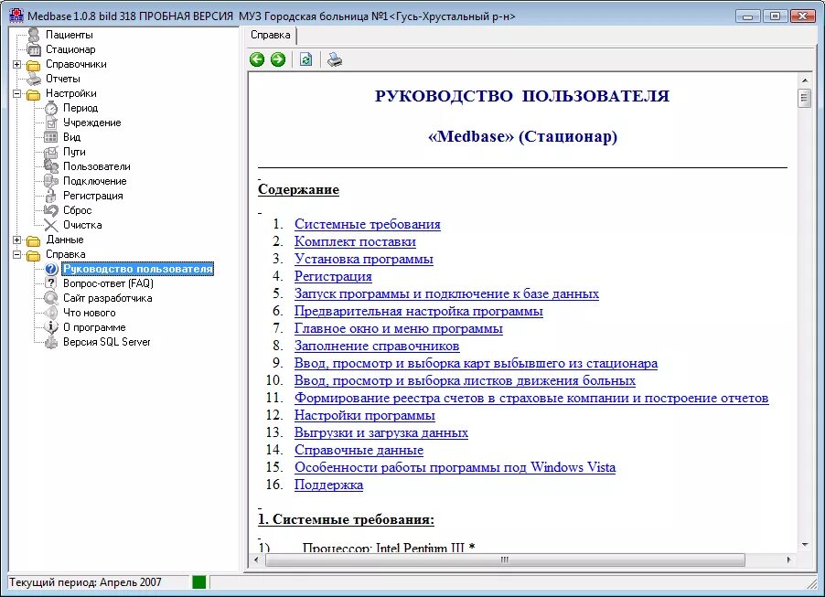Click the Сайт разработчика magnifier icon
This screenshot has width=825, height=597.
point(51,298)
